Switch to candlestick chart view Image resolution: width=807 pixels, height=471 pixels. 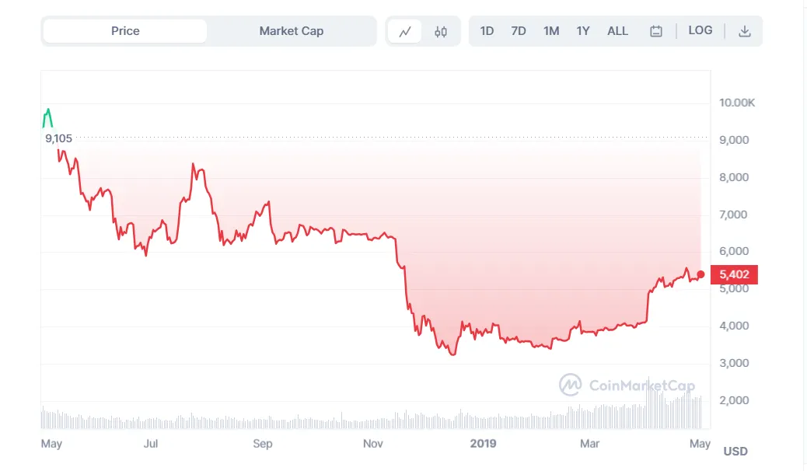[441, 32]
